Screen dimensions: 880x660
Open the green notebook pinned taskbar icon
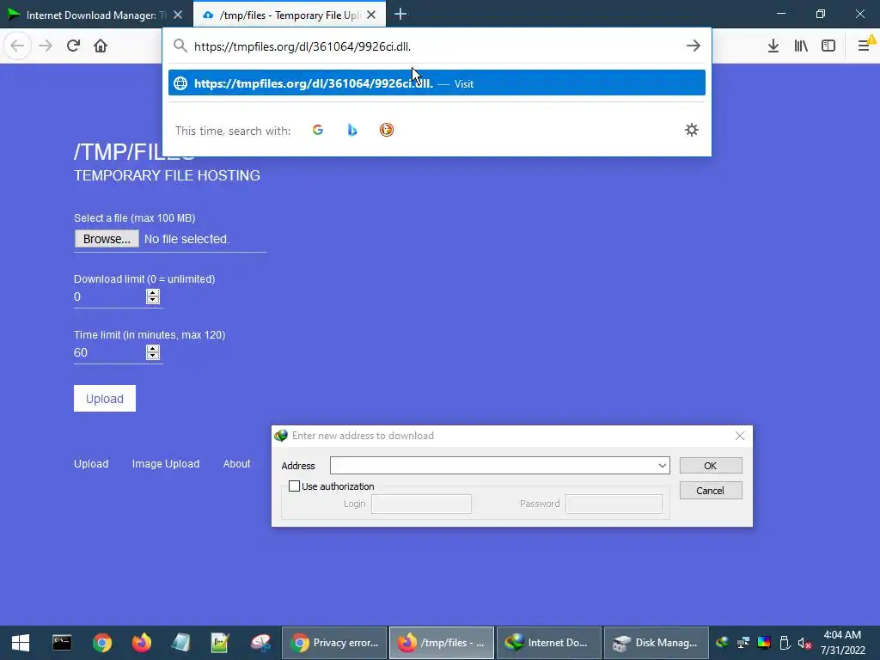[220, 643]
